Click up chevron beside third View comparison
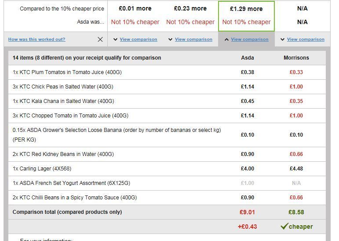 coord(226,39)
